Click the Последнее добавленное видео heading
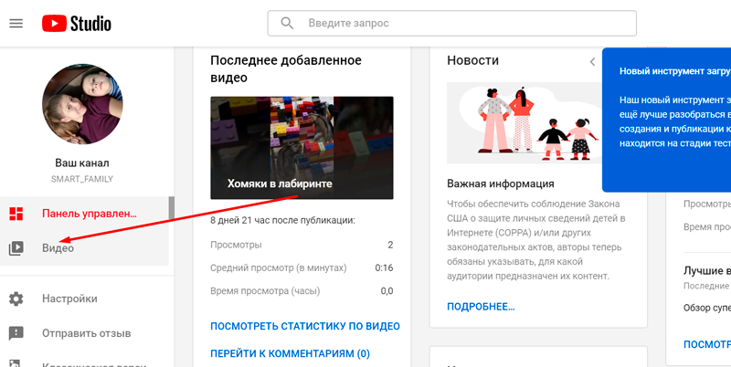 pos(286,69)
